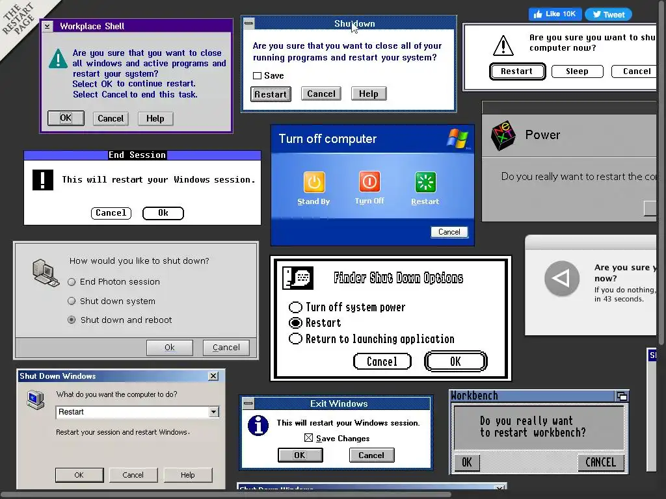Click the vertical page scrollbar thumb
Viewport: 666px width, 499px height.
[661, 172]
